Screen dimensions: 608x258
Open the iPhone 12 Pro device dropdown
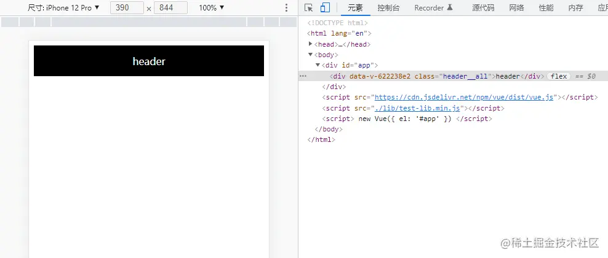pyautogui.click(x=63, y=7)
